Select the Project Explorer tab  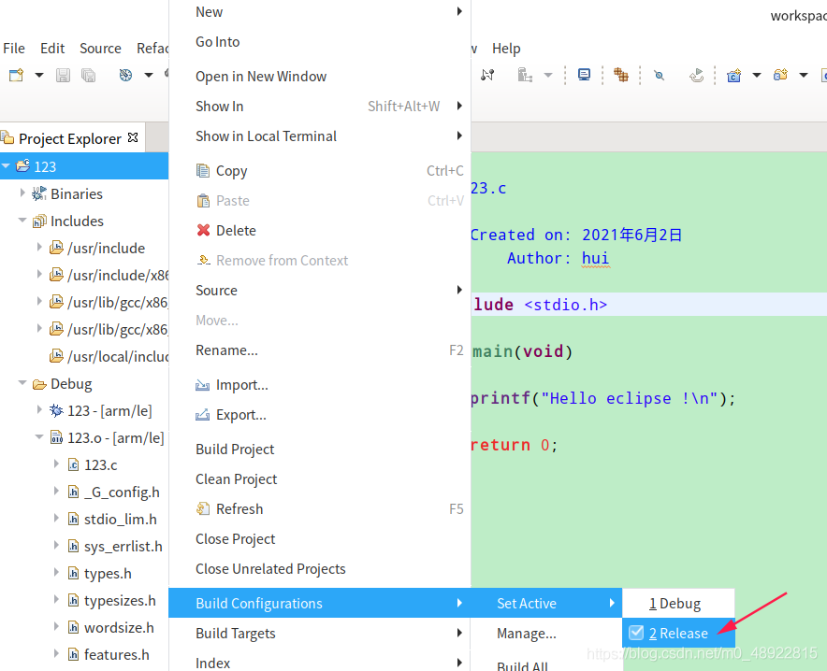click(x=69, y=138)
